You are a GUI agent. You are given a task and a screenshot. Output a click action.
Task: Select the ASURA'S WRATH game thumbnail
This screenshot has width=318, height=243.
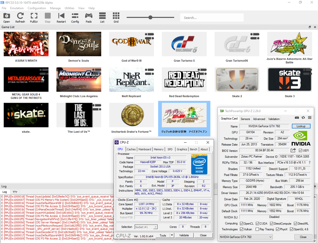pyautogui.click(x=26, y=44)
